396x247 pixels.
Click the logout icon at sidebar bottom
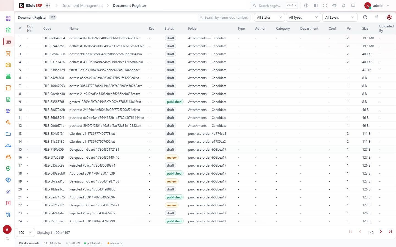(7, 239)
